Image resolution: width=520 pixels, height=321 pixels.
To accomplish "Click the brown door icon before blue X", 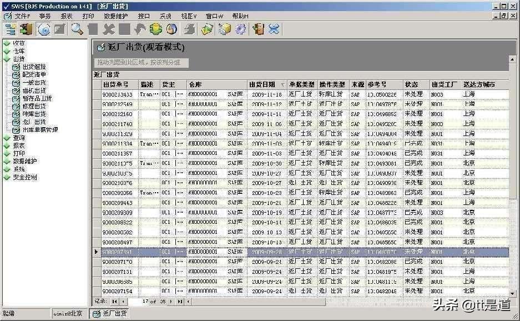I will tap(258, 29).
